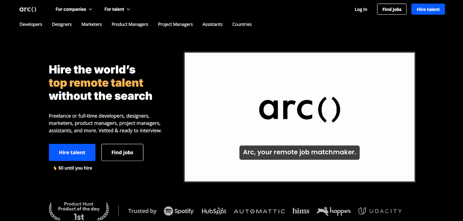Click the arc() logo in header

pos(28,9)
